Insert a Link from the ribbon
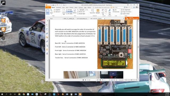This screenshot has height=96, width=170. (114, 10)
